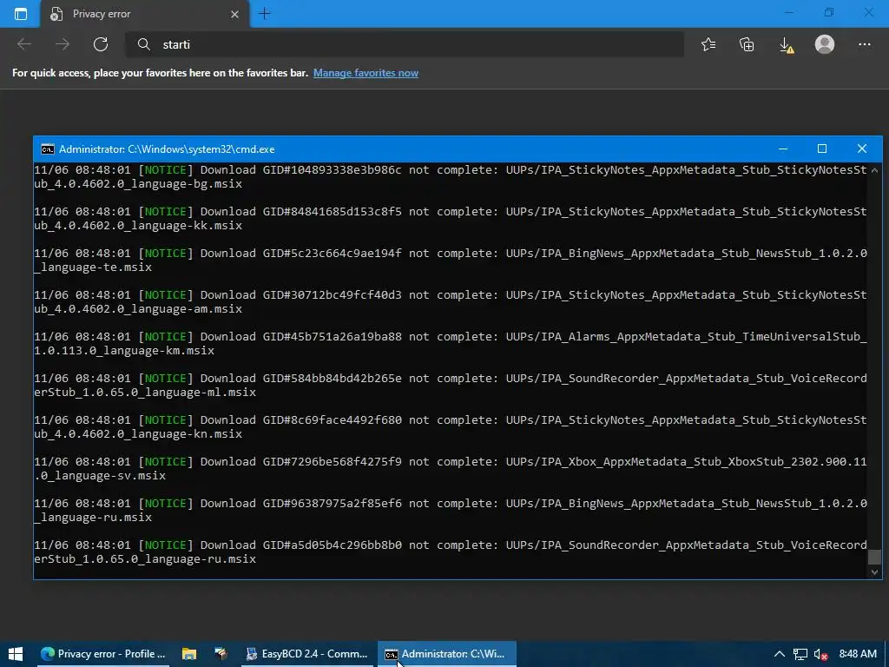Click the cmd scrollbar up arrow
Screen dimensions: 889x667
(x=874, y=169)
